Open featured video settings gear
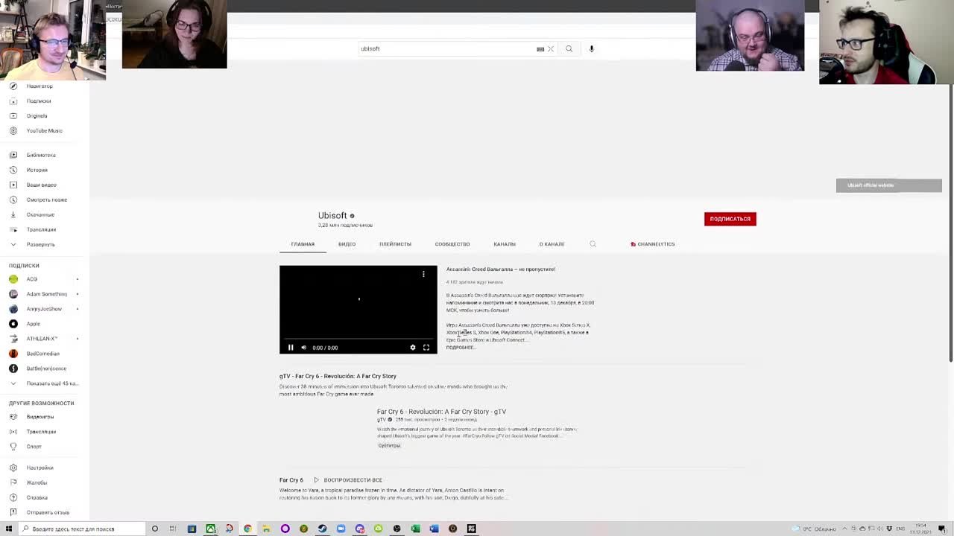This screenshot has width=954, height=536. pyautogui.click(x=413, y=348)
